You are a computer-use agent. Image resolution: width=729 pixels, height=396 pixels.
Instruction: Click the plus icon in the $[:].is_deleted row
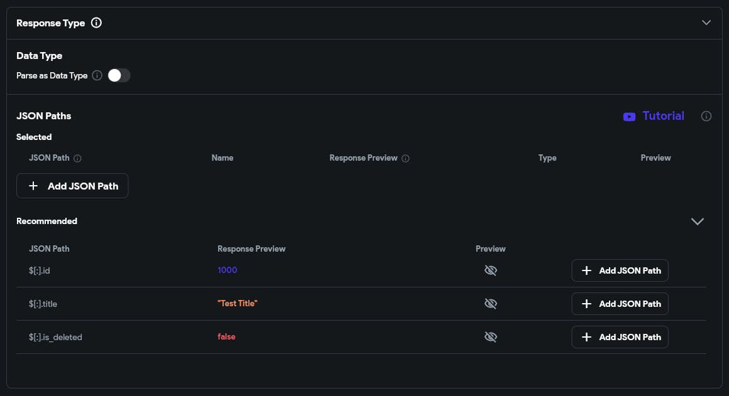[x=586, y=337]
